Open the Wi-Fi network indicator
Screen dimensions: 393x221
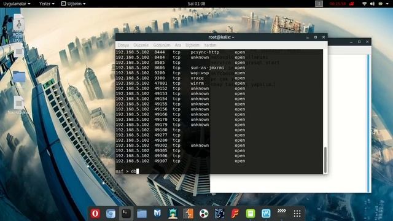coord(364,4)
